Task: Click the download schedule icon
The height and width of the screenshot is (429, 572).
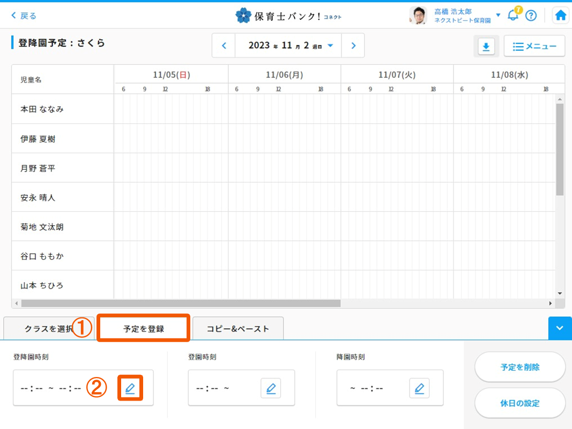Action: [486, 47]
